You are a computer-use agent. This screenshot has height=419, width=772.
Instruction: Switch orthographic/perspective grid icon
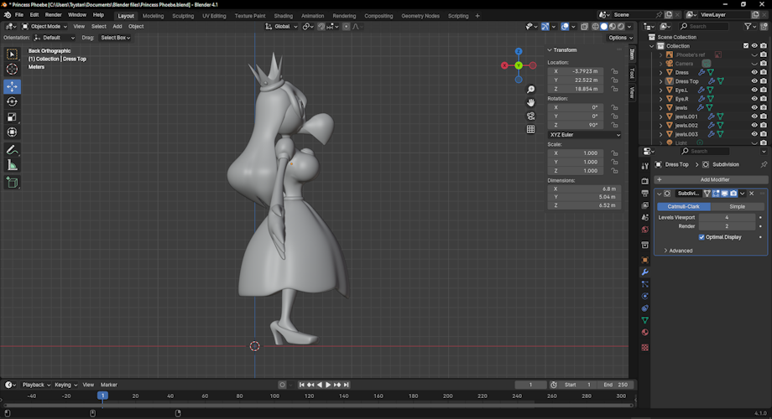(x=530, y=129)
